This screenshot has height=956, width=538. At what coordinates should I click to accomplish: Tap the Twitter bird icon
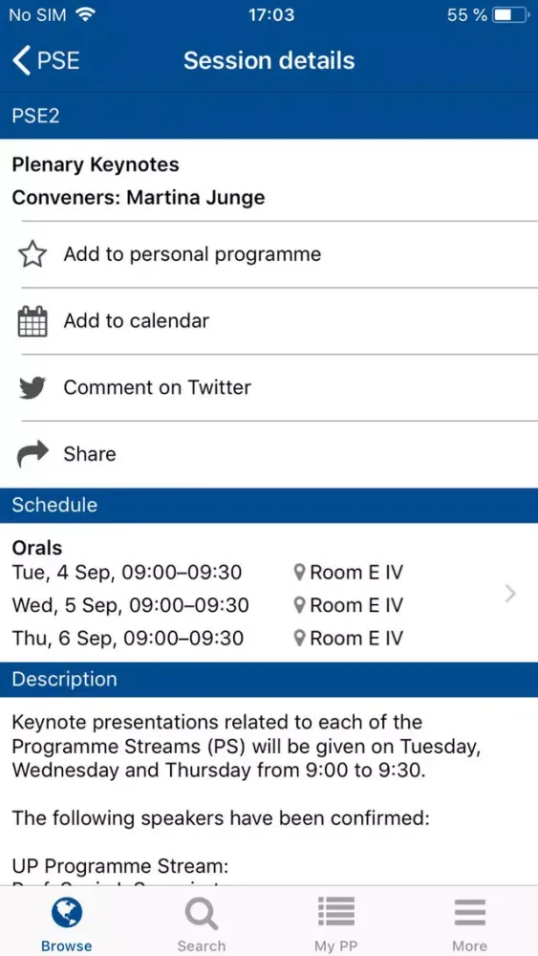point(32,388)
